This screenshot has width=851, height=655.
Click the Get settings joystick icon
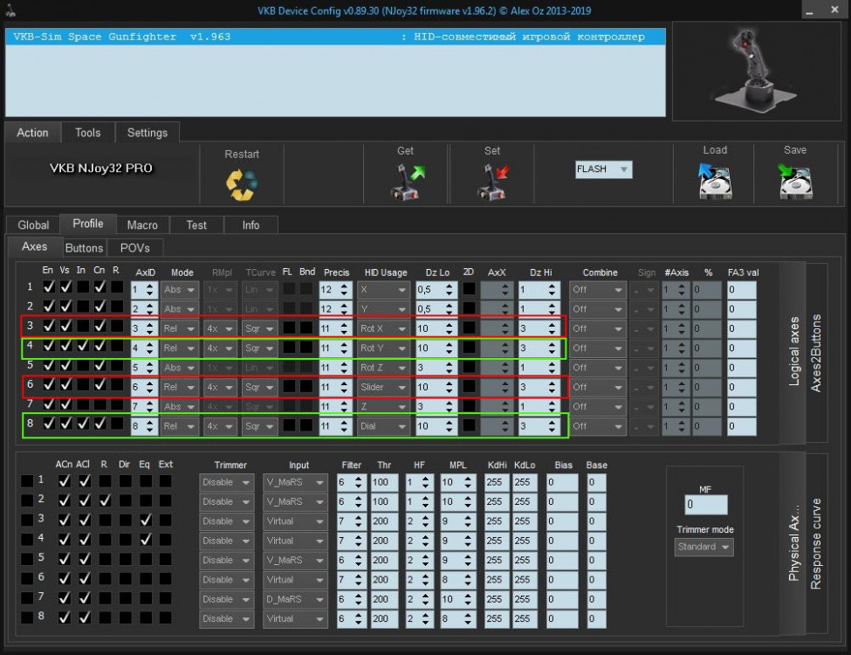406,183
